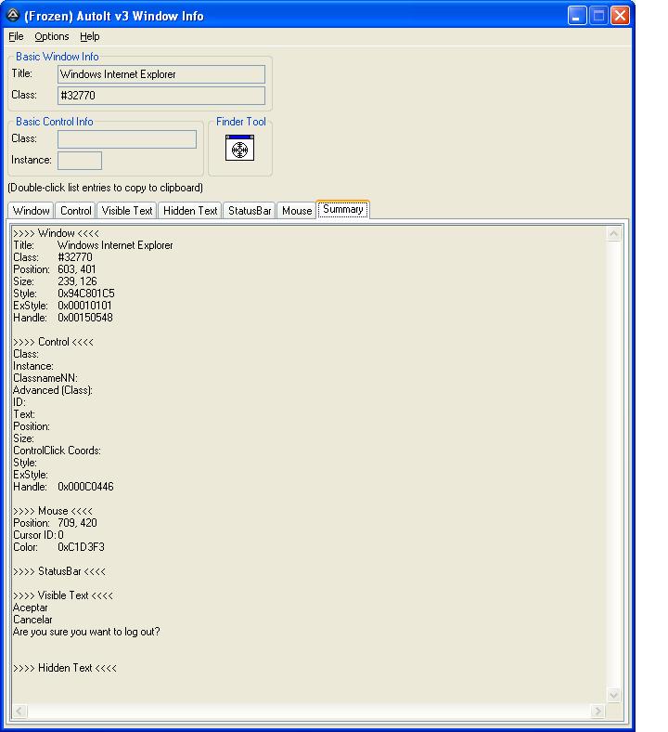Click the Basic Control Info Class field
The height and width of the screenshot is (732, 668).
coord(127,139)
